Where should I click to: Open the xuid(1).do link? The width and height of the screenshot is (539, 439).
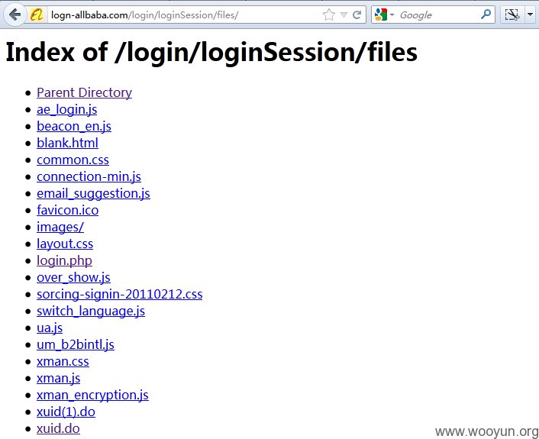coord(66,412)
